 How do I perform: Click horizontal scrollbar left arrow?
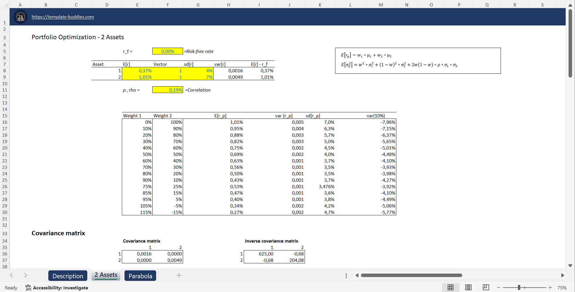(357, 275)
